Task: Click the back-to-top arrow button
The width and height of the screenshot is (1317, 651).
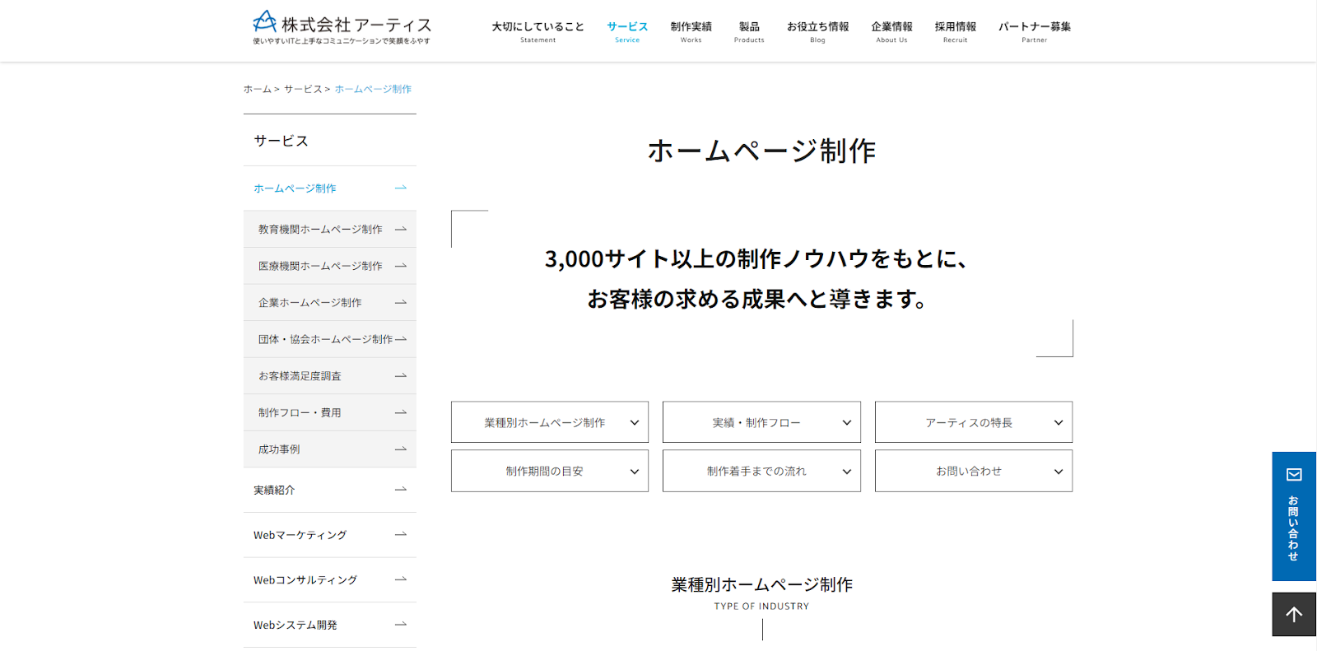Action: point(1294,614)
